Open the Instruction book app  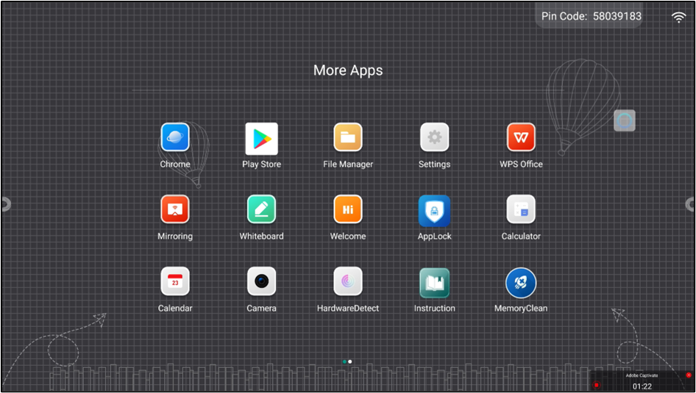coord(434,283)
